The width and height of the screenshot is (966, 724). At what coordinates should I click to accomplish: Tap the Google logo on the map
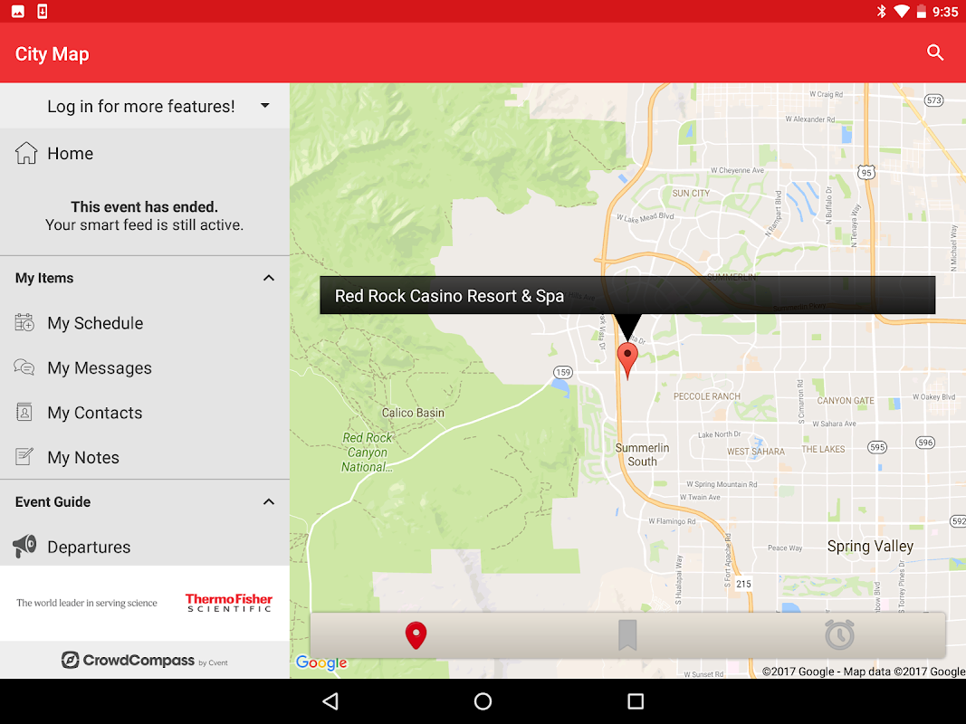tap(321, 662)
